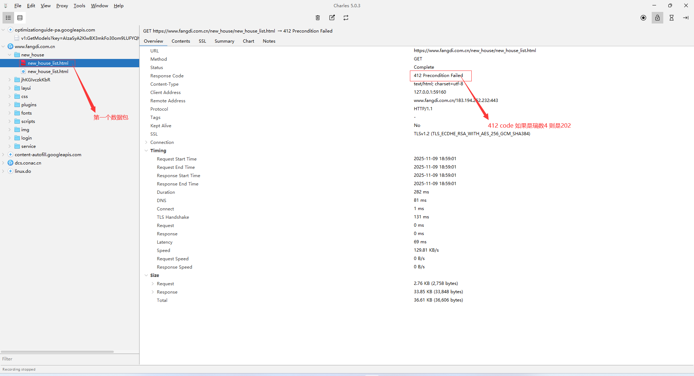Expand linux.do host node
This screenshot has width=694, height=376.
point(3,171)
